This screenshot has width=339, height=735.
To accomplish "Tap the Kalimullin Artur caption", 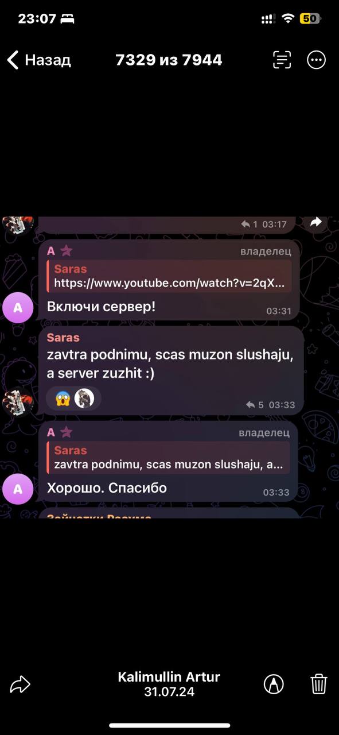I will (169, 677).
